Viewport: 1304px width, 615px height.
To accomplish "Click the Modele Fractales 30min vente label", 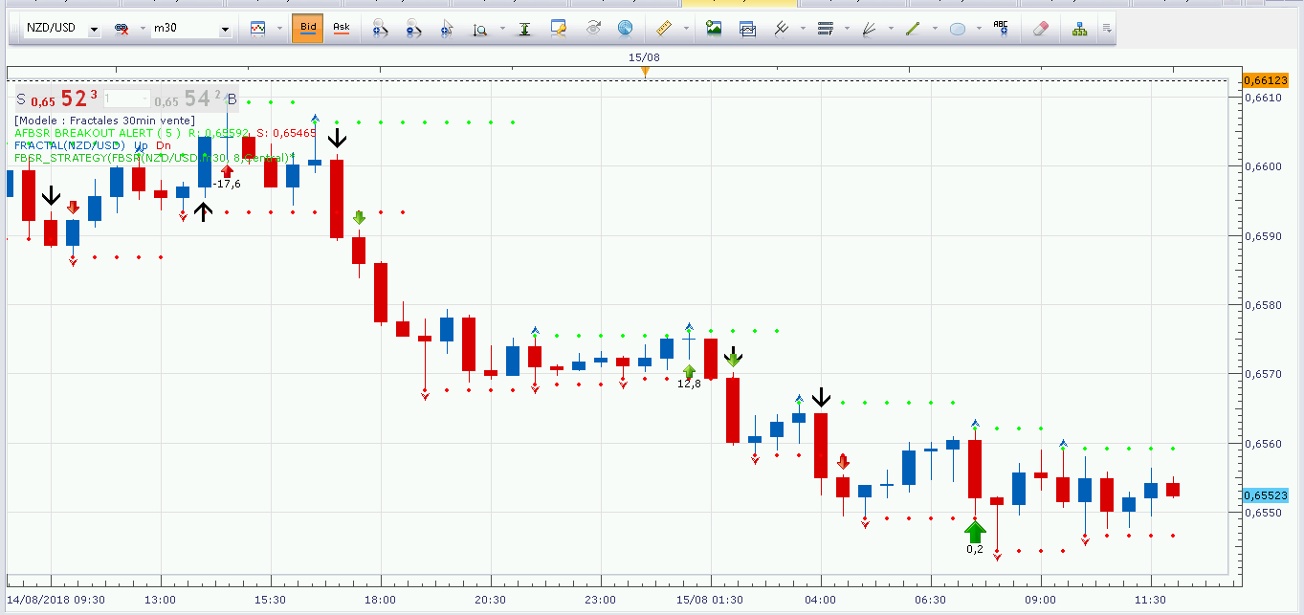I will [104, 121].
